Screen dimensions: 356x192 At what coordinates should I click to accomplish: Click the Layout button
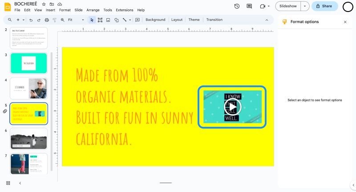pyautogui.click(x=177, y=20)
